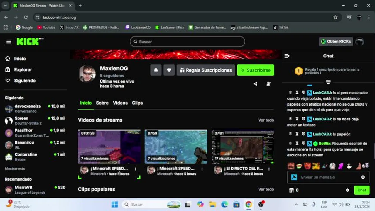Open Chrome three-dot menu
The width and height of the screenshot is (375, 211).
369,17
